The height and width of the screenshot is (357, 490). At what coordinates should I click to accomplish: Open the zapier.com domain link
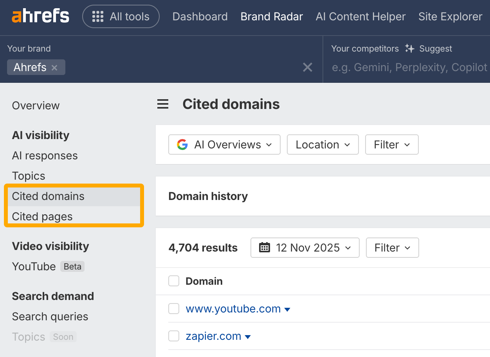tap(213, 336)
